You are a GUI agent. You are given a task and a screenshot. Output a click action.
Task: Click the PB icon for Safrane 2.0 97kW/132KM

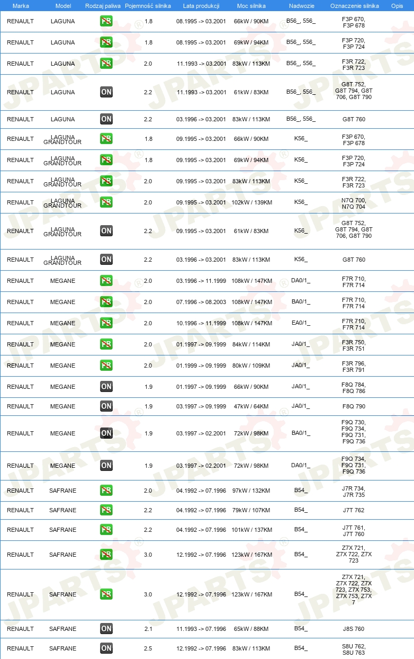106,491
